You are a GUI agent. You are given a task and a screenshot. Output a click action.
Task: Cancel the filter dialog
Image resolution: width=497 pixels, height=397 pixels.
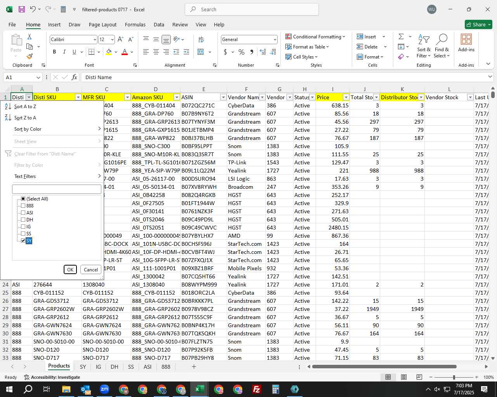91,269
